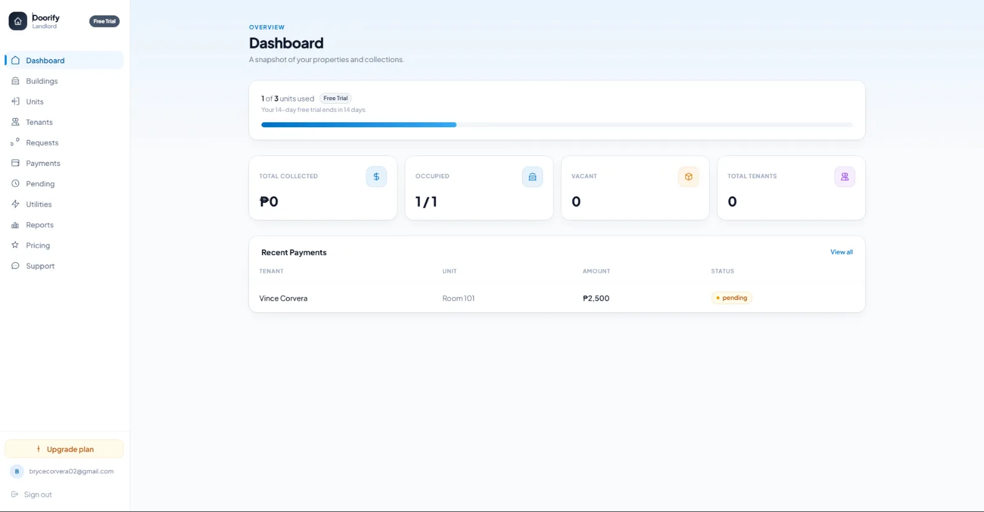The width and height of the screenshot is (984, 512).
Task: Click the Sign out arrow icon
Action: [15, 494]
